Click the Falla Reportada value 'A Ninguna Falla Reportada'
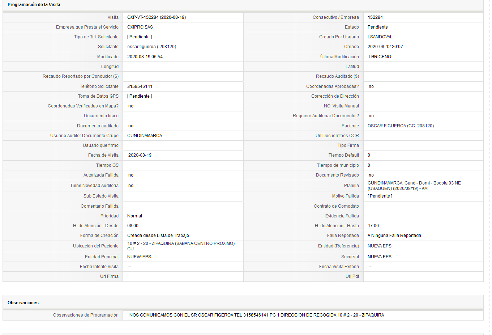The width and height of the screenshot is (492, 335). tap(394, 236)
